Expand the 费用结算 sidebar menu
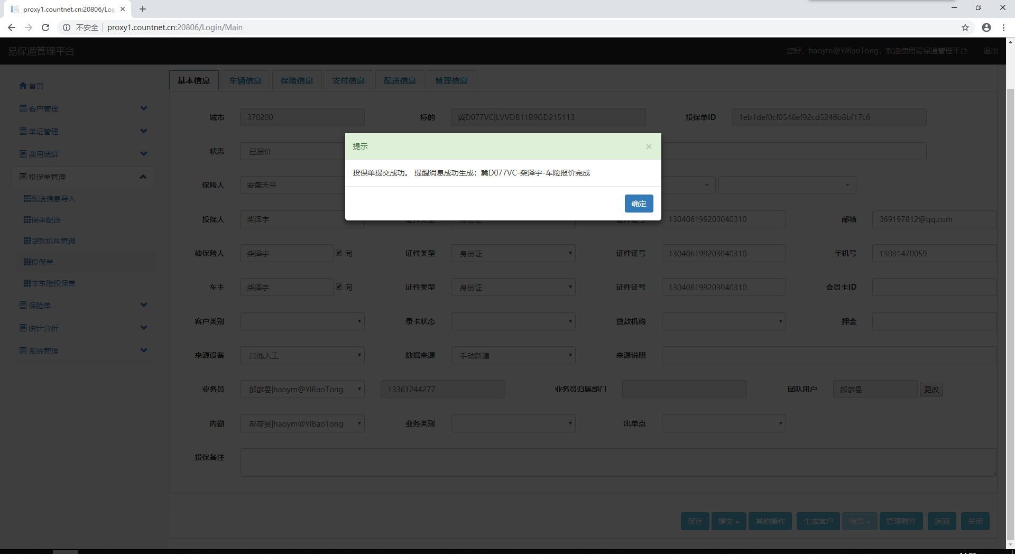1015x554 pixels. click(x=84, y=154)
